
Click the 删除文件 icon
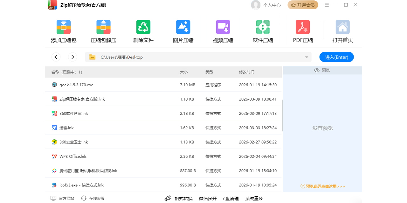coord(143,27)
